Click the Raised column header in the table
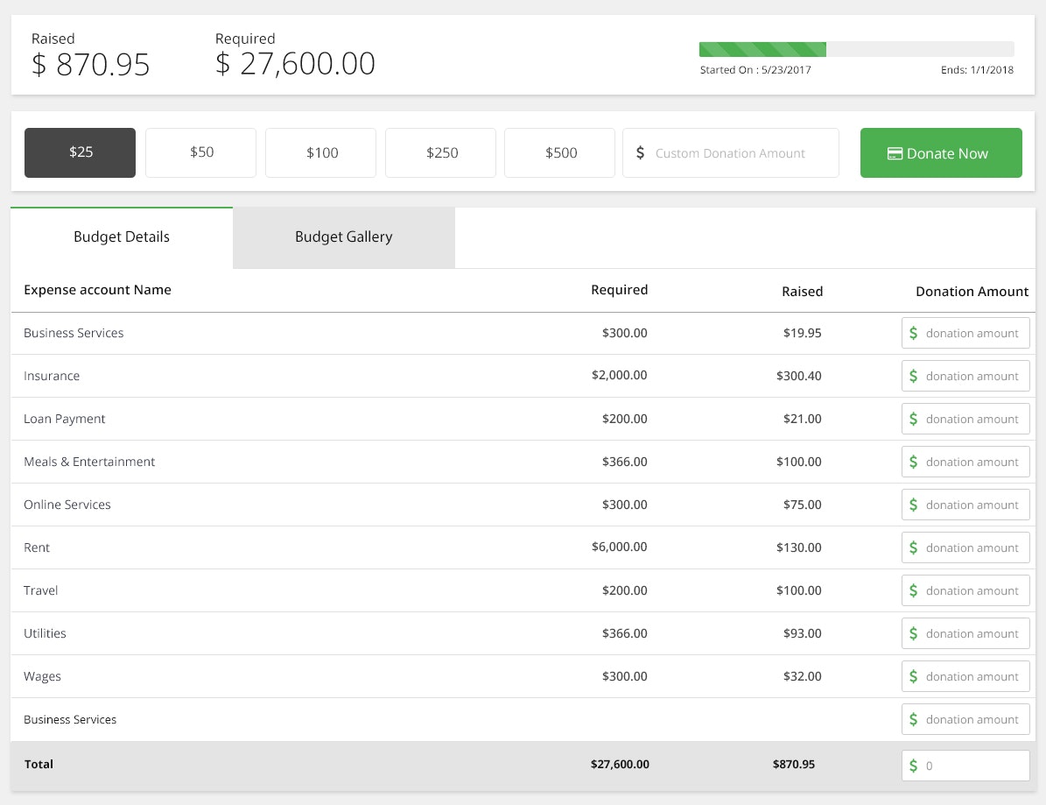This screenshot has width=1046, height=805. pos(802,291)
